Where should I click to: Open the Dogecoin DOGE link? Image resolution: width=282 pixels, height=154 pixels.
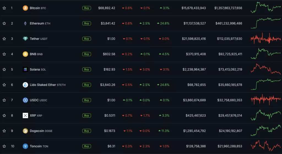41,131
